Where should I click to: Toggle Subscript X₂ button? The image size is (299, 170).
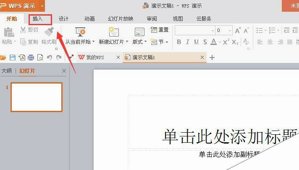(x=235, y=42)
